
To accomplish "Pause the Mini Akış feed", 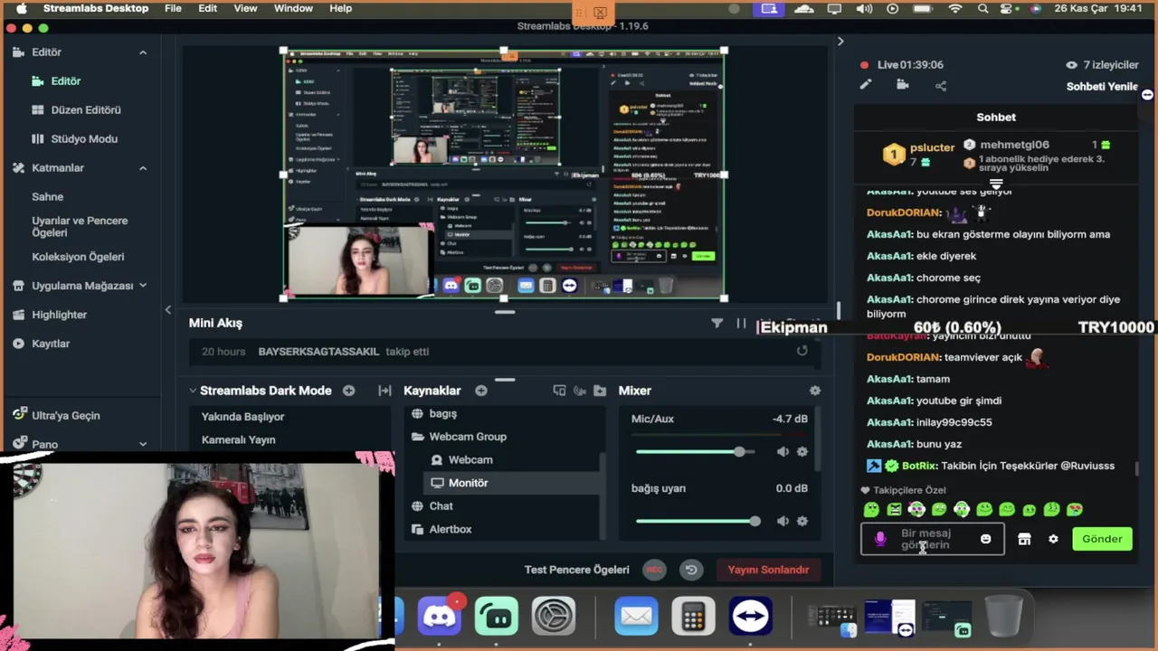I will (x=741, y=323).
